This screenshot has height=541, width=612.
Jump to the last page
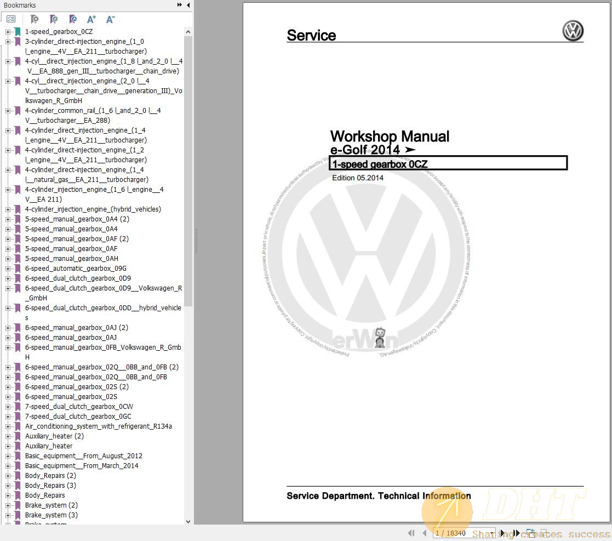(x=516, y=533)
